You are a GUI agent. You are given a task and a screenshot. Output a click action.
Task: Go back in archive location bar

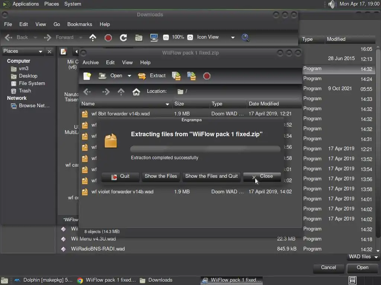[x=87, y=92]
